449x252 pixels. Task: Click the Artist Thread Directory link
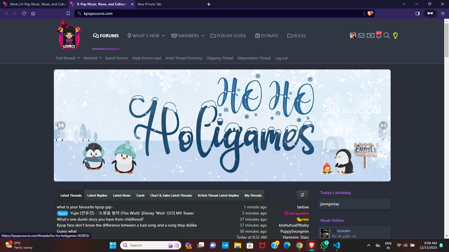click(x=184, y=58)
